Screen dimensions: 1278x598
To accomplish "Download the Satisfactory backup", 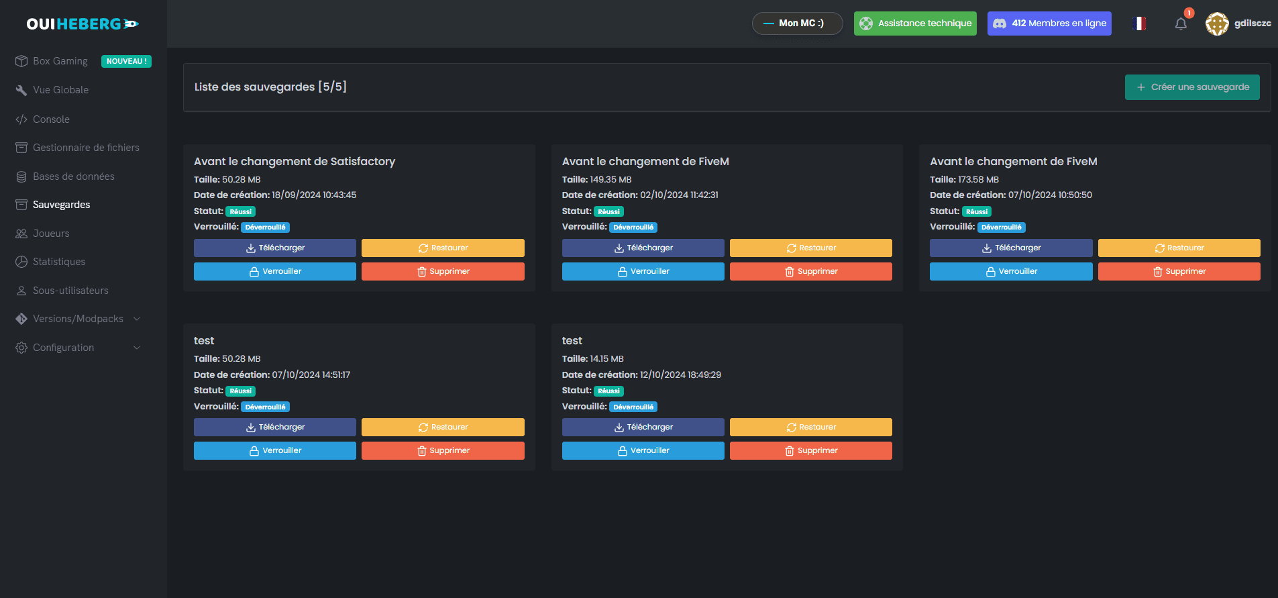I will click(x=275, y=248).
